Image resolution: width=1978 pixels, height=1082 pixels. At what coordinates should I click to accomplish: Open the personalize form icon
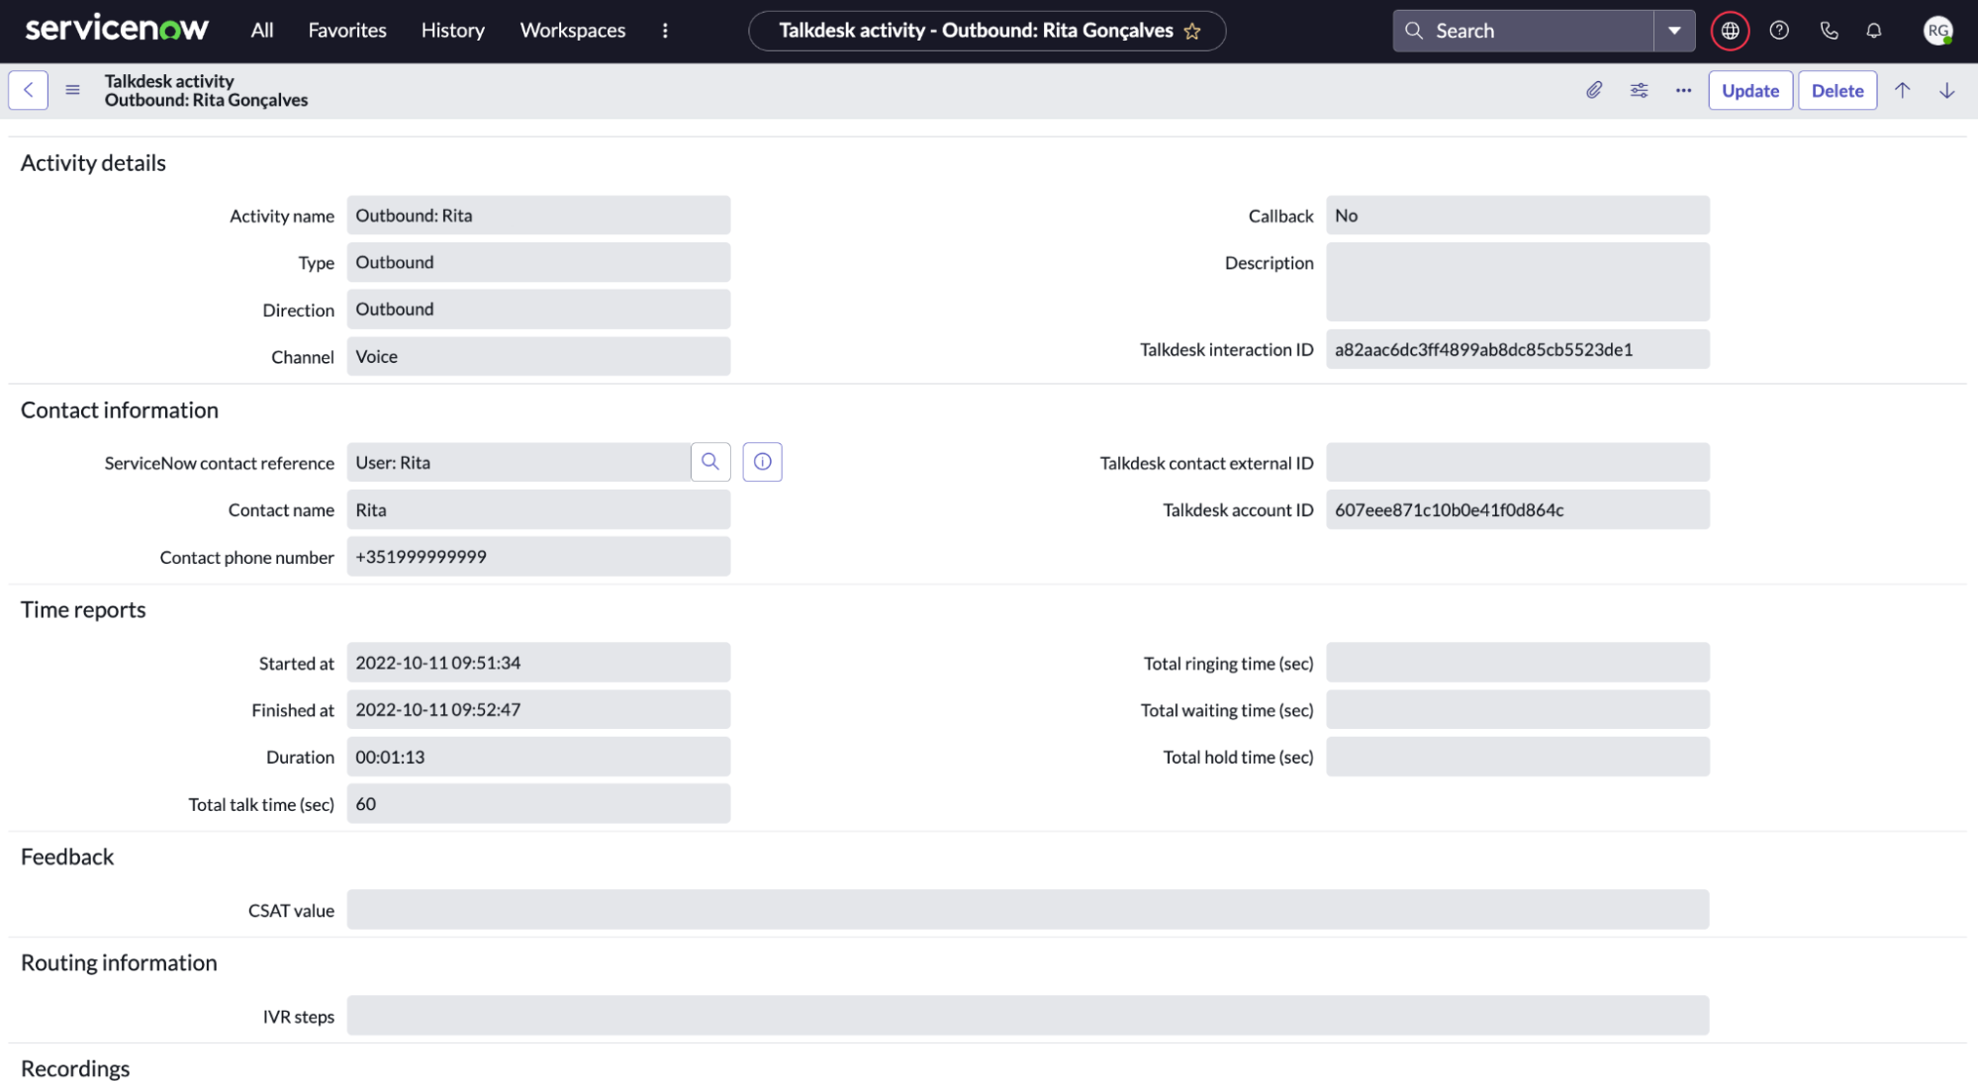(1639, 90)
